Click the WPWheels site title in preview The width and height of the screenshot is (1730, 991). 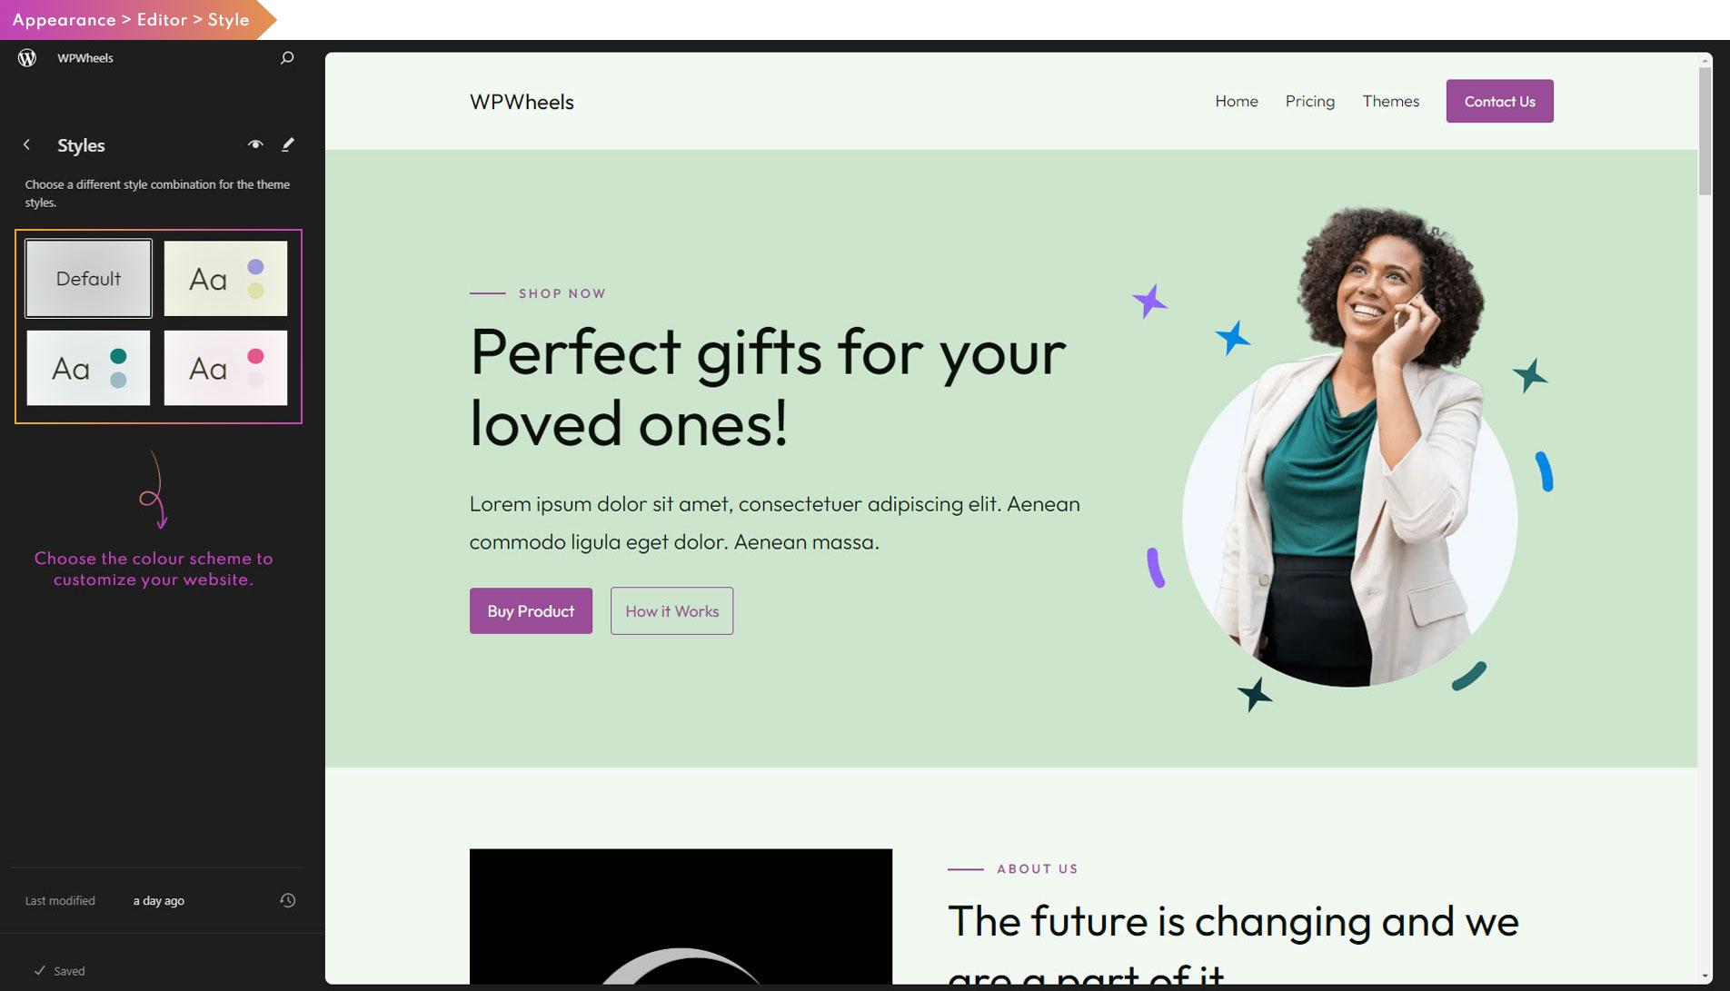pyautogui.click(x=522, y=102)
